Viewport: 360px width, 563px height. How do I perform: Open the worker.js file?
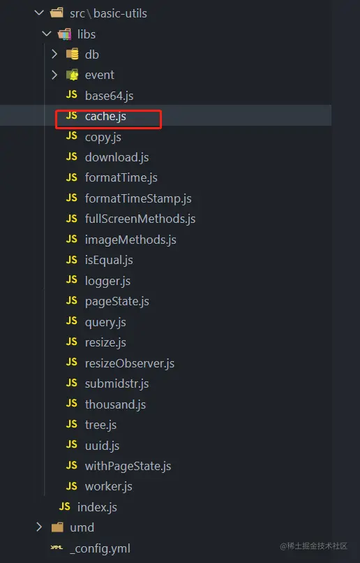[x=109, y=487]
